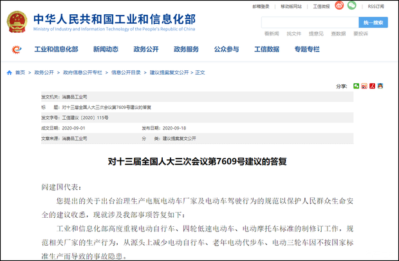Click 看新闻 below search box
This screenshot has height=261, width=399.
click(x=272, y=34)
